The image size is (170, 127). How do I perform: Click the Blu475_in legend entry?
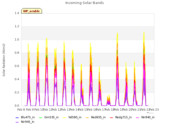tap(25, 117)
